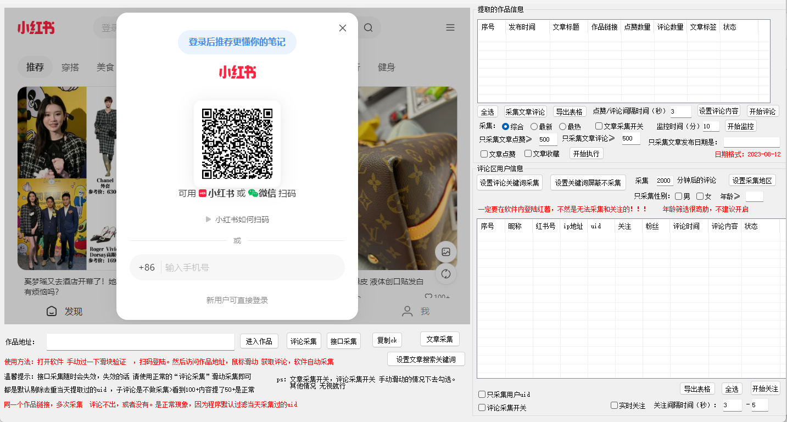Open the +86 country code selector
The width and height of the screenshot is (787, 422).
click(147, 268)
